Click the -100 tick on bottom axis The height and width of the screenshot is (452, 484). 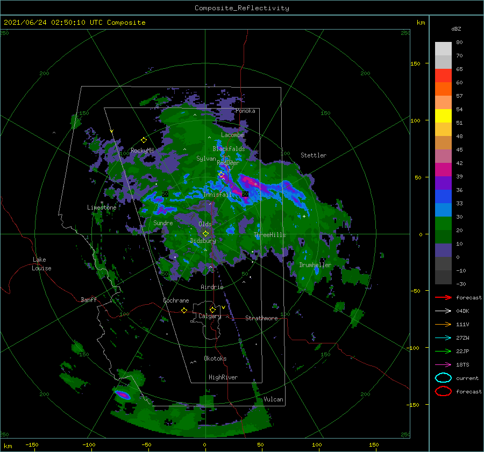coord(89,444)
